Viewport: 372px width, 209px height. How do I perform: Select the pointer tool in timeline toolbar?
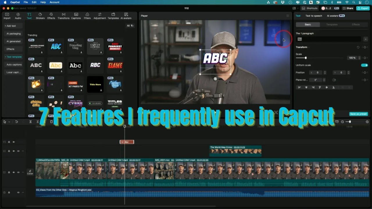click(x=5, y=122)
